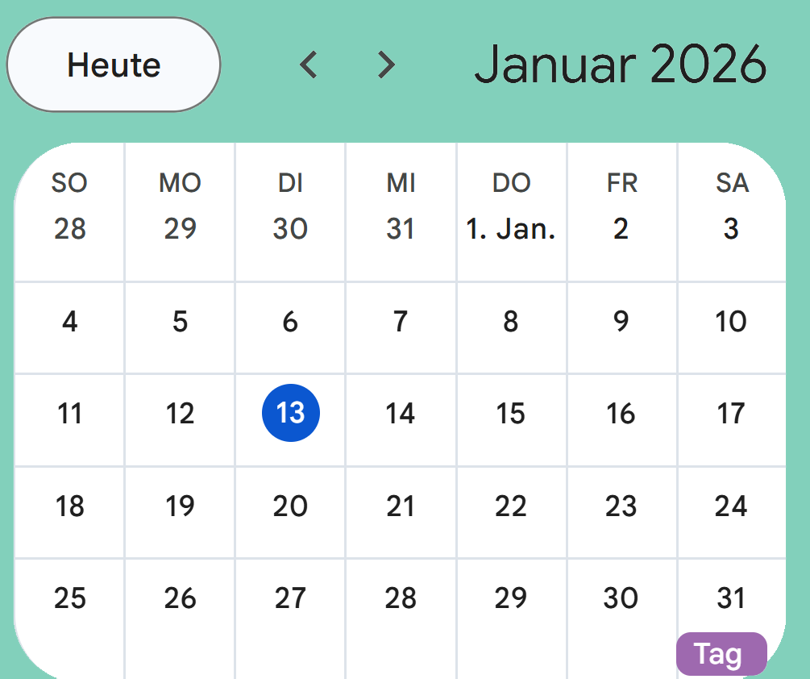Select the highlighted date 13
810x679 pixels.
click(290, 414)
